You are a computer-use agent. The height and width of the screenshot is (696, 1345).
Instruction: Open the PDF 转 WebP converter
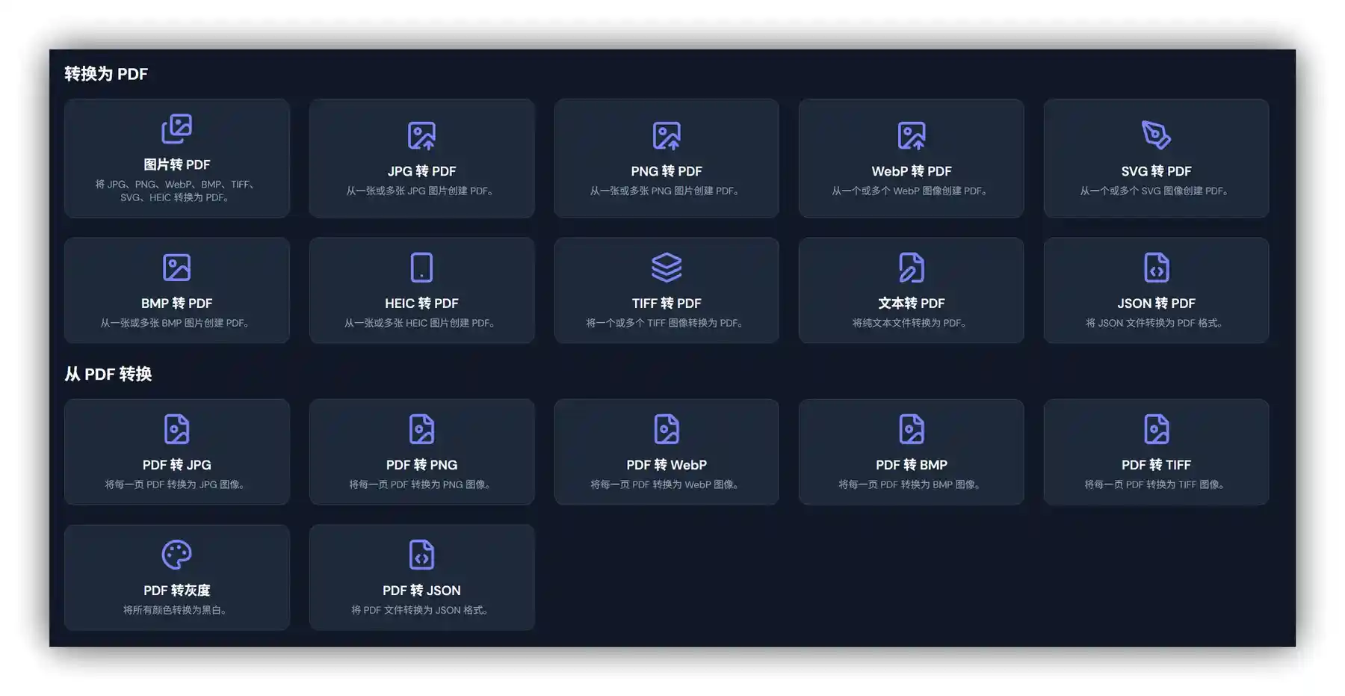point(667,452)
